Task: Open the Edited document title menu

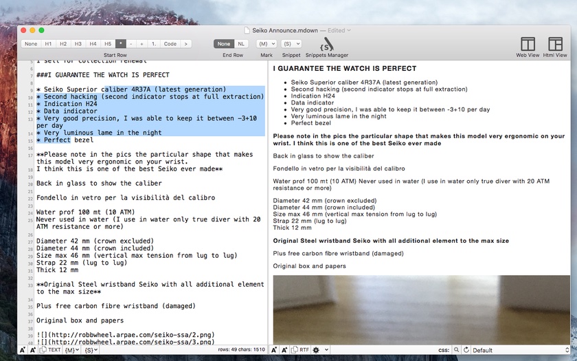Action: (x=339, y=30)
